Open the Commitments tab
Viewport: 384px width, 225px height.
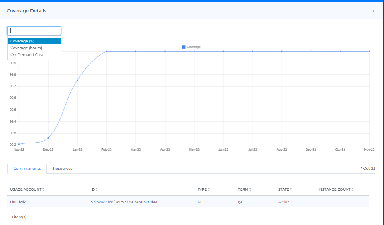(x=27, y=169)
